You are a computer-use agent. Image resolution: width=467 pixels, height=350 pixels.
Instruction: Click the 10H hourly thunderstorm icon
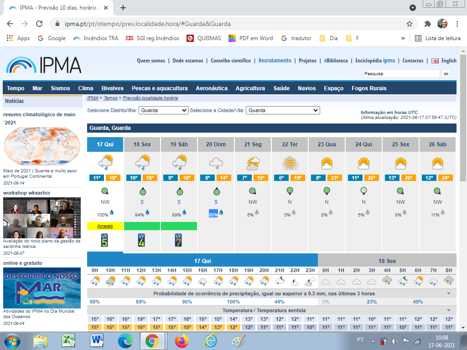point(110,281)
